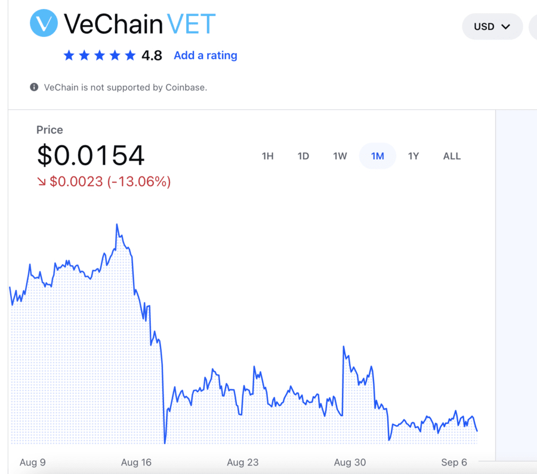Show ALL time price history

pos(452,156)
